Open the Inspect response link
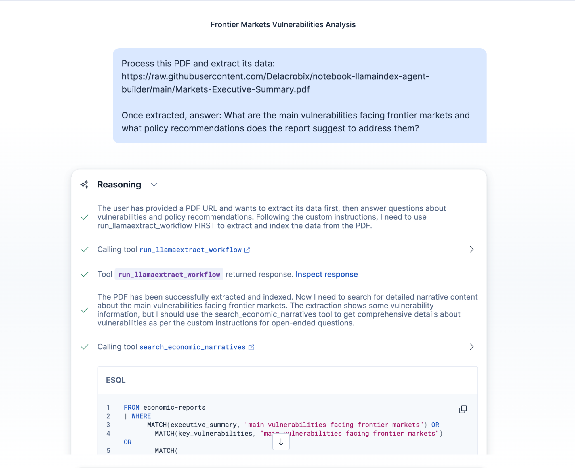This screenshot has height=468, width=575. (326, 274)
